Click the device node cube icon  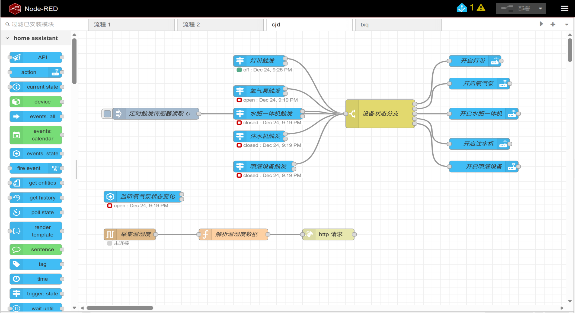pos(16,102)
